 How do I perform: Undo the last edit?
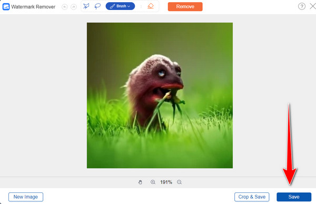pyautogui.click(x=64, y=7)
